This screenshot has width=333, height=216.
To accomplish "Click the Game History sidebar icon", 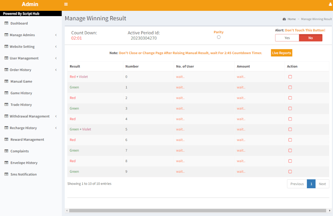I will [x=6, y=93].
